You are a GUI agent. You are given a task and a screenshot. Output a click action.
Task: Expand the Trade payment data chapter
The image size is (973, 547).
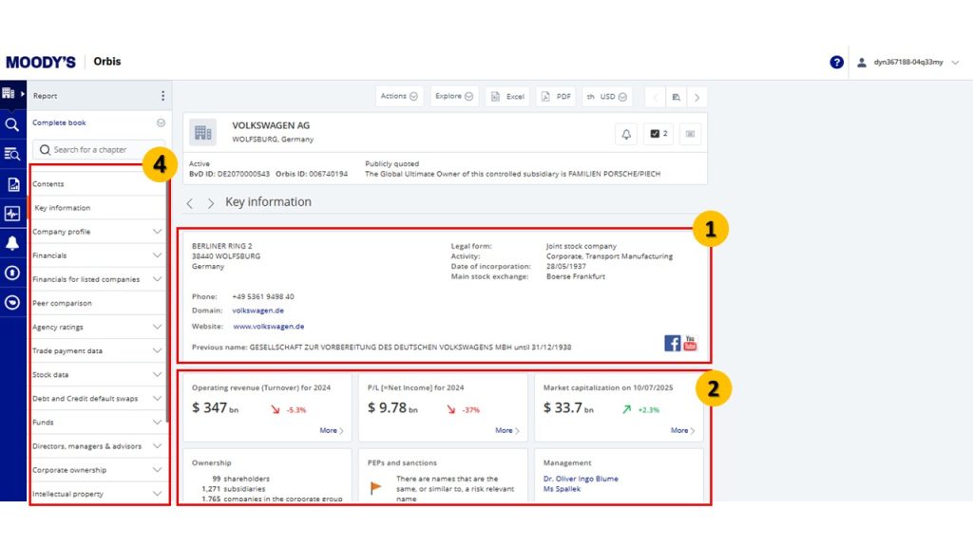pyautogui.click(x=157, y=350)
